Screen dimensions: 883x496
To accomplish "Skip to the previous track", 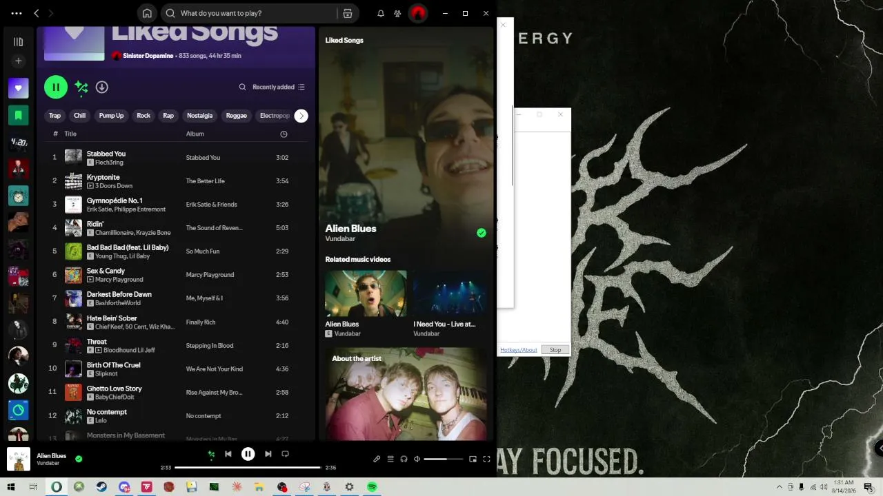I will click(228, 454).
